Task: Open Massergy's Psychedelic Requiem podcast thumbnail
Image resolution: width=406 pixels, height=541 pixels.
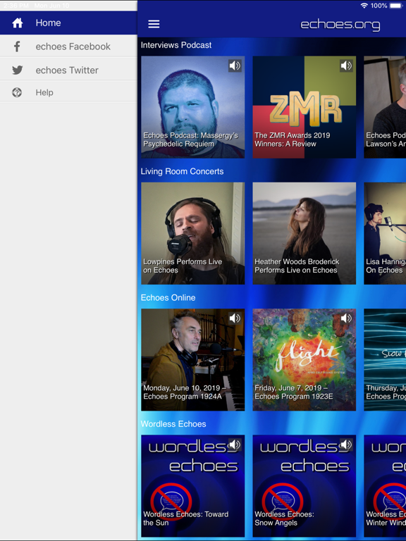Action: click(193, 107)
